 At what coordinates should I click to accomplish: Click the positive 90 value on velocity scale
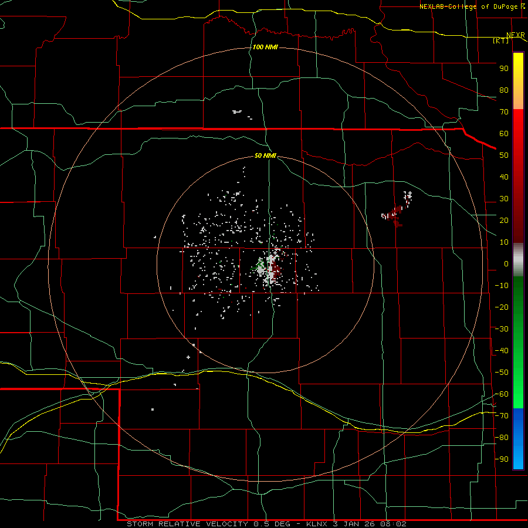point(504,69)
